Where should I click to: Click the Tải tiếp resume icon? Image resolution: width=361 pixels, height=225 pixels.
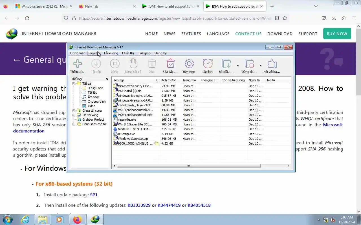(96, 64)
